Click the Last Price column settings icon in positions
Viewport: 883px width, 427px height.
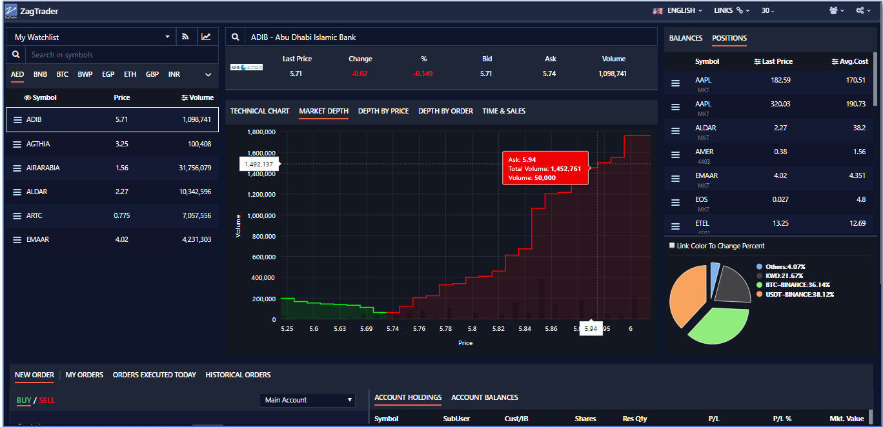click(757, 61)
